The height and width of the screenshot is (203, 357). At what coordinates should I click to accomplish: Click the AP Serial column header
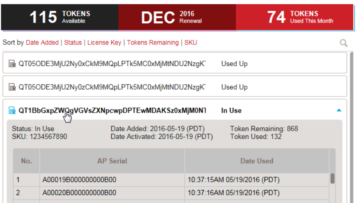pos(112,161)
